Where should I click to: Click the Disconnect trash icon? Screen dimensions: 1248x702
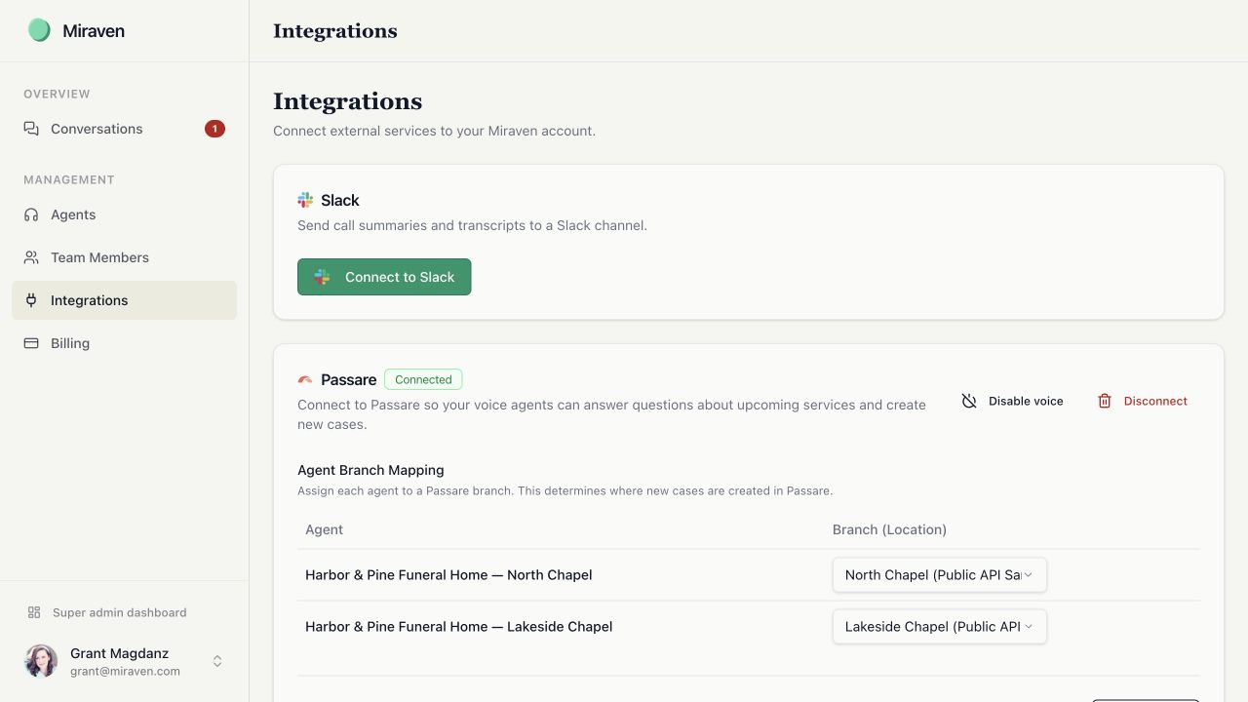click(x=1105, y=401)
